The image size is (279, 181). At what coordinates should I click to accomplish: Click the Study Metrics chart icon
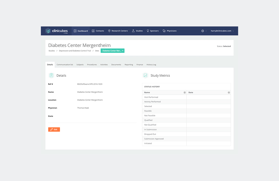click(x=145, y=75)
